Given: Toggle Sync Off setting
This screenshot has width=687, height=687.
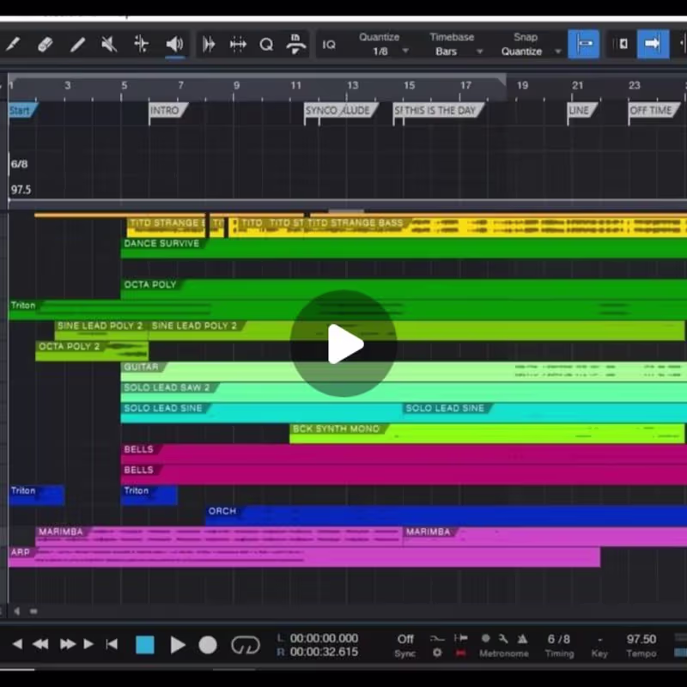Looking at the screenshot, I should click(x=405, y=639).
